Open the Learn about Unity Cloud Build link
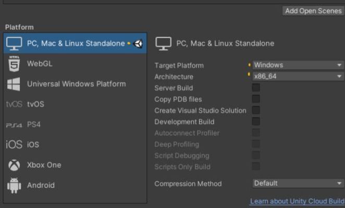This screenshot has width=345, height=208. pos(297,201)
